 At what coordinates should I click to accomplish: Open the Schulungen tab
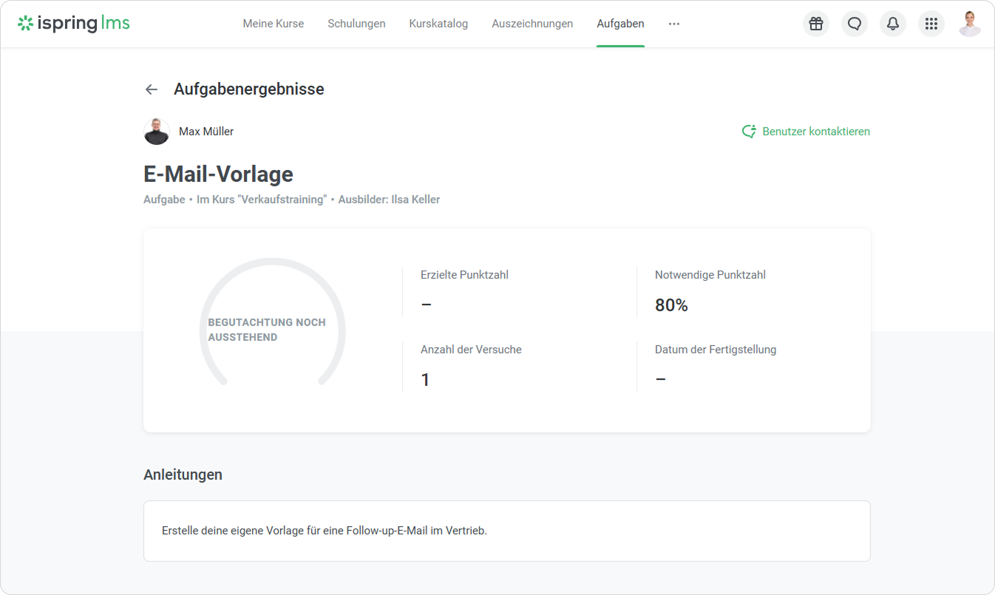pyautogui.click(x=356, y=24)
